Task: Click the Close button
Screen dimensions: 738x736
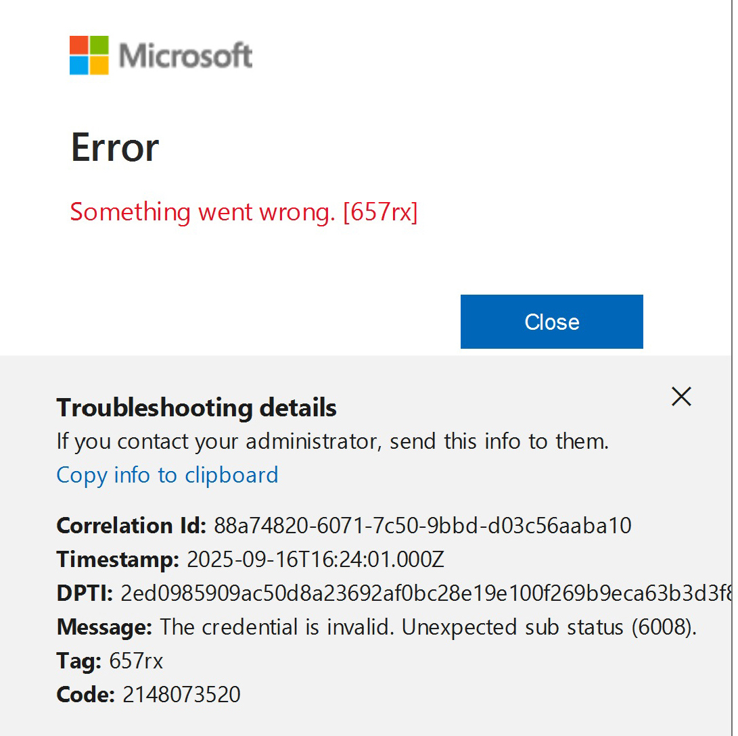Action: point(551,321)
